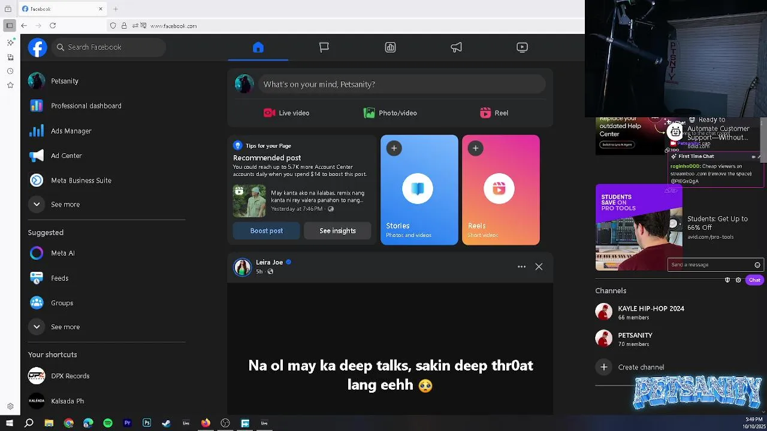Launch Premiere Pro from taskbar

[127, 423]
